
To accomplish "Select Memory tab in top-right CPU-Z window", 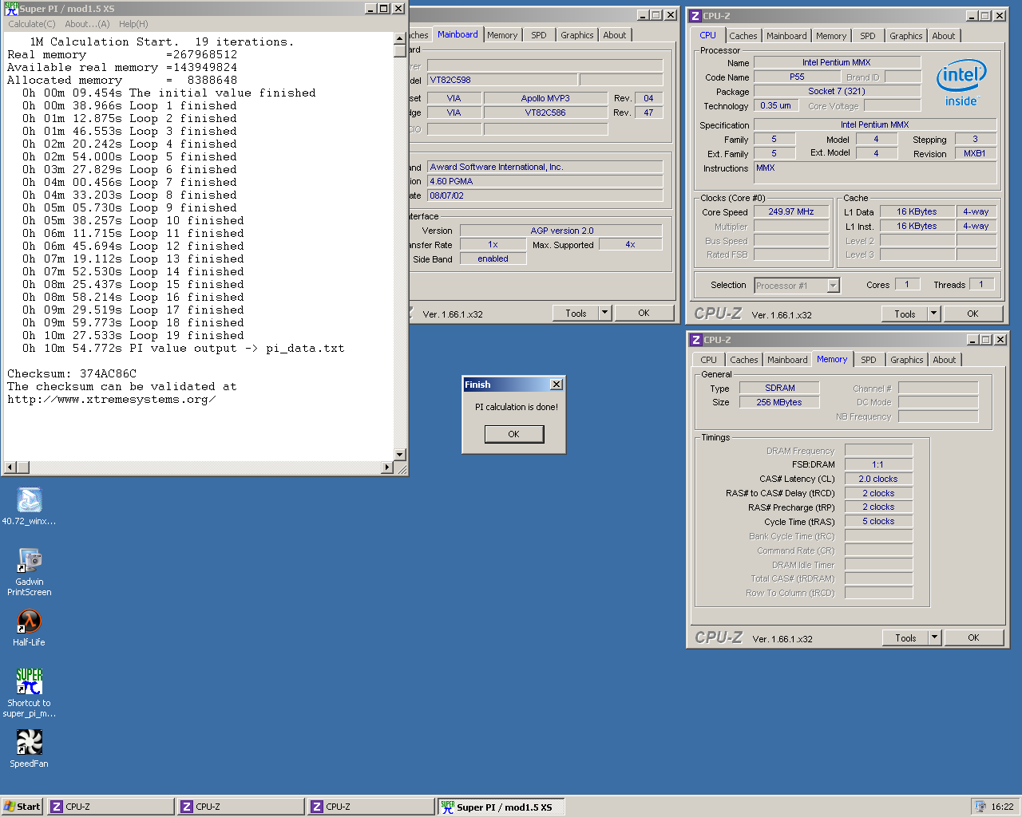I will click(x=831, y=36).
